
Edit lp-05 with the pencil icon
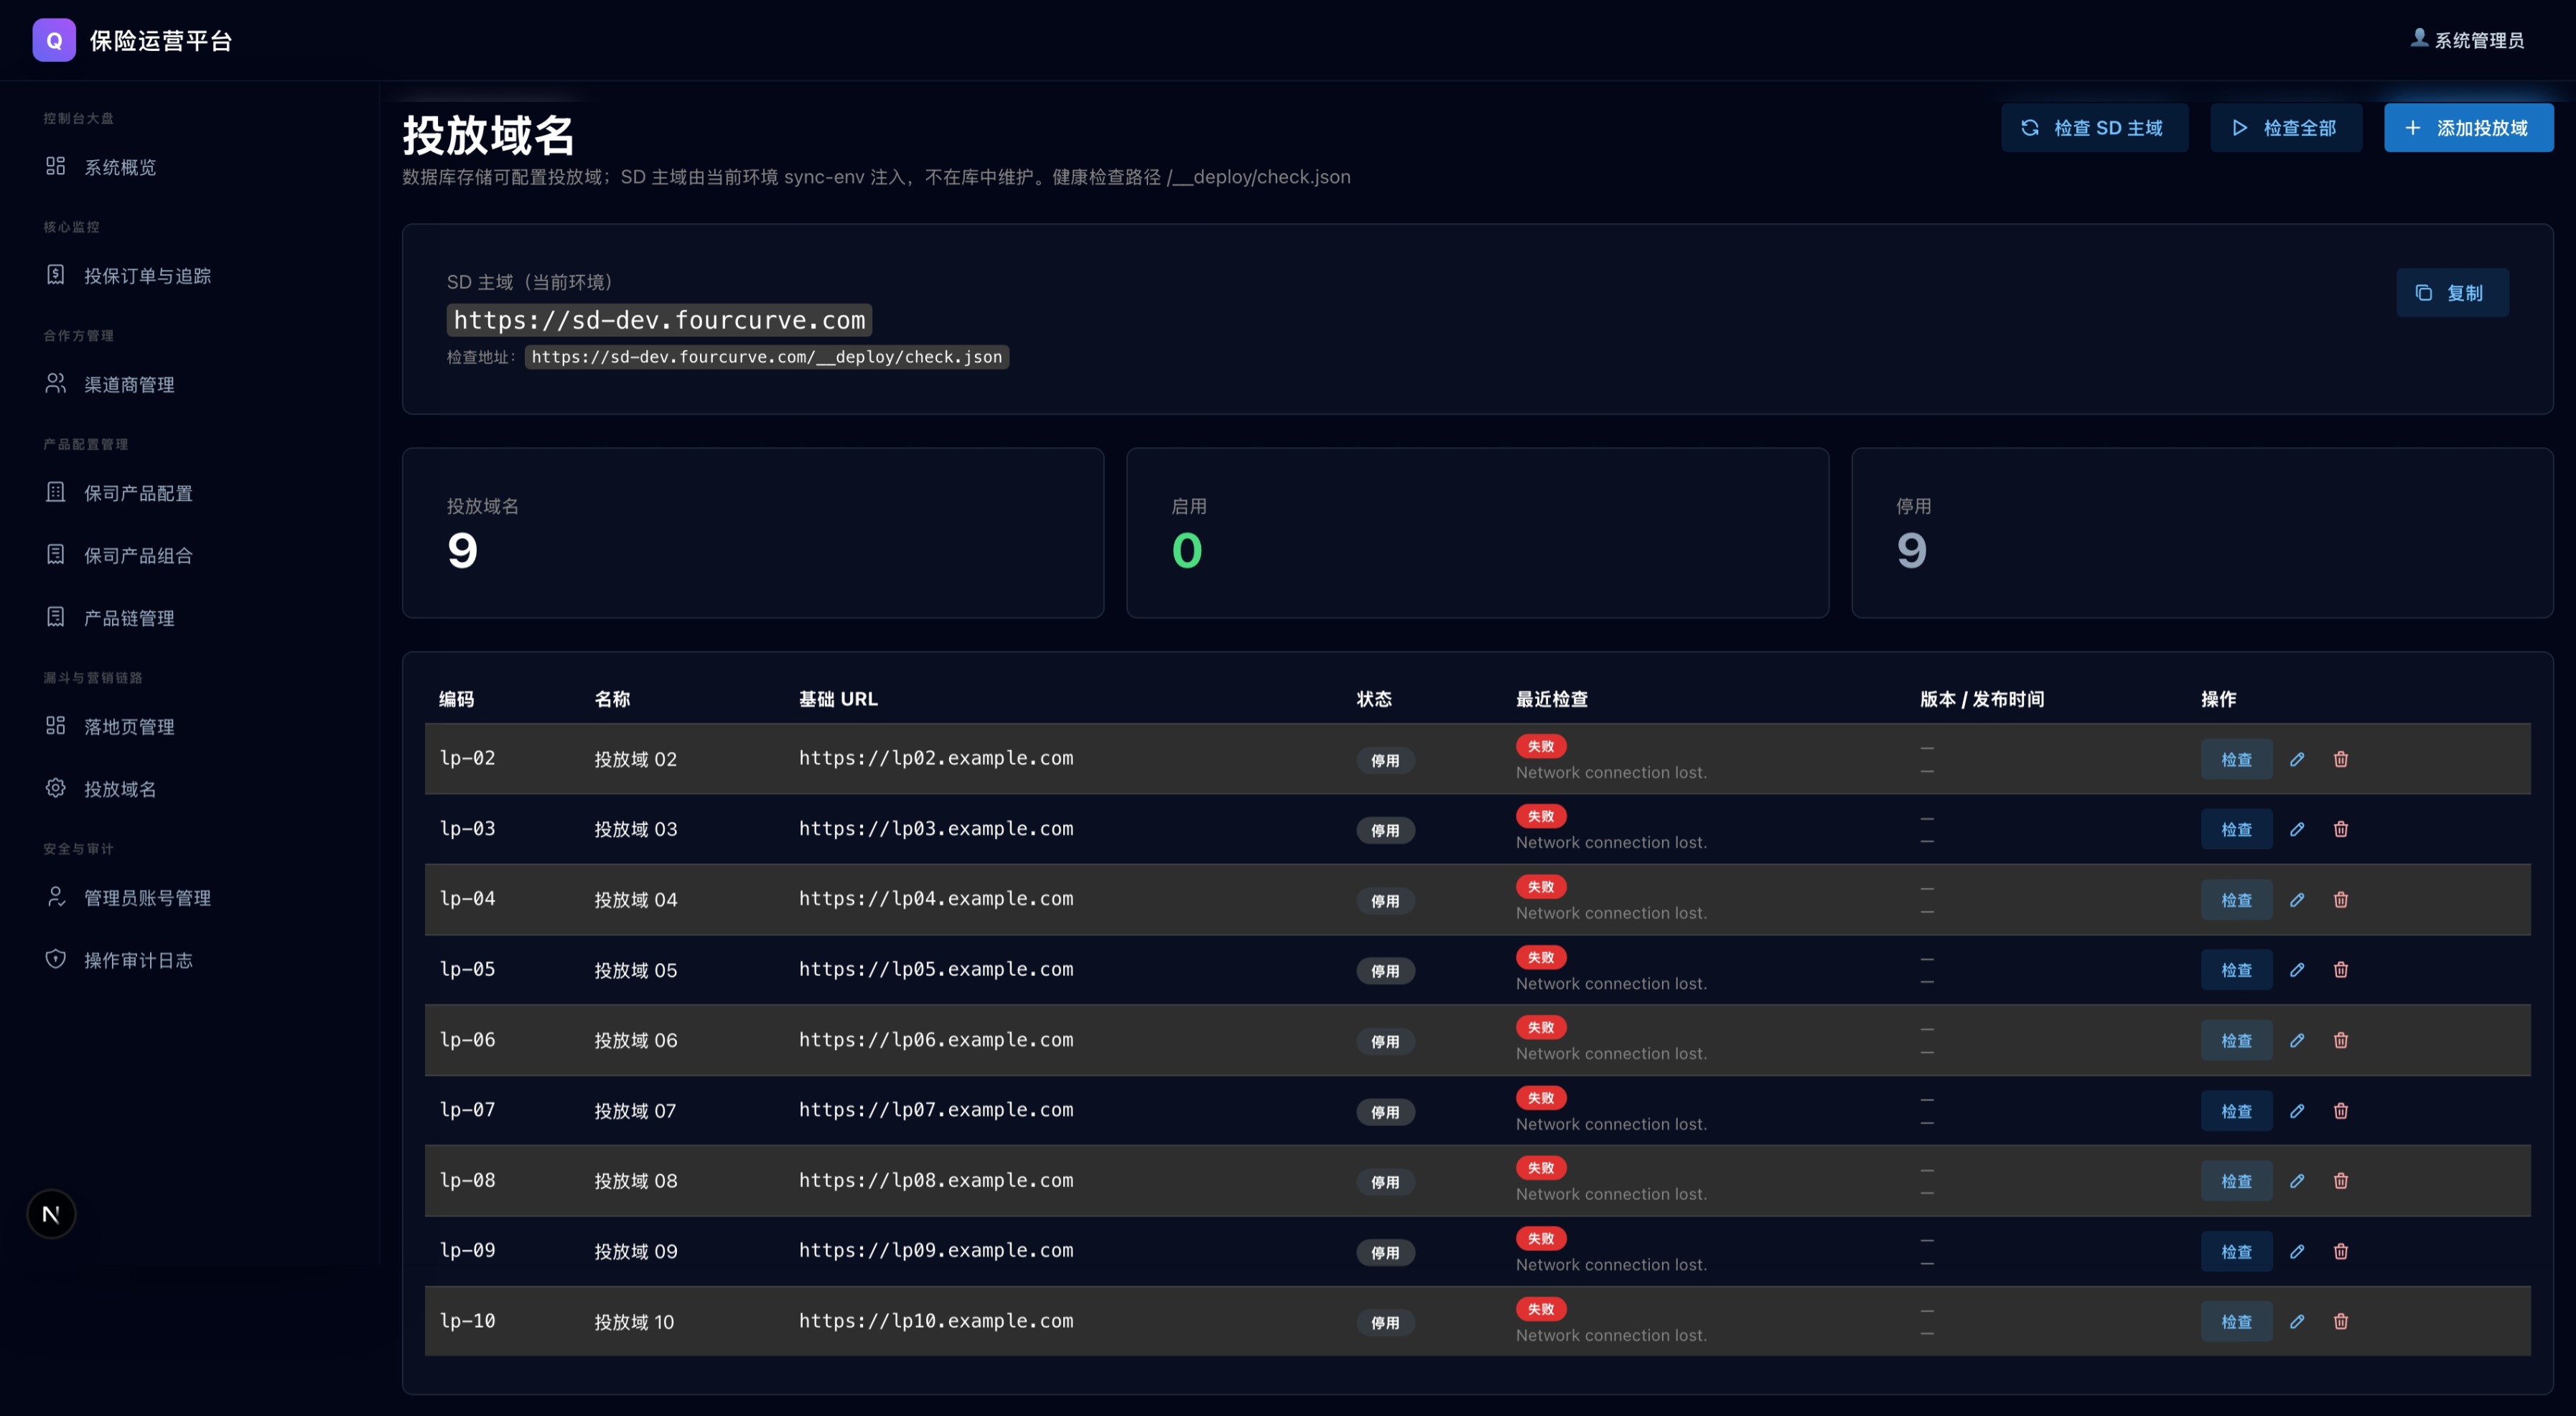(2297, 970)
